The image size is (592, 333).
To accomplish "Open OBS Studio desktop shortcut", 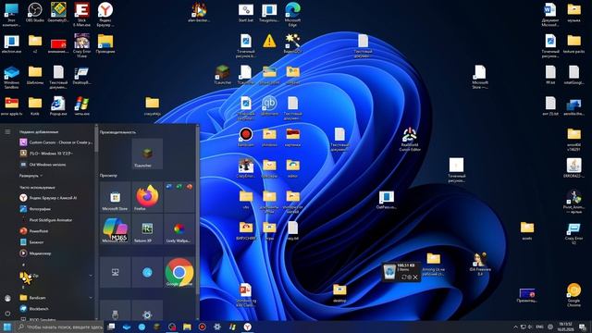I will pos(35,12).
